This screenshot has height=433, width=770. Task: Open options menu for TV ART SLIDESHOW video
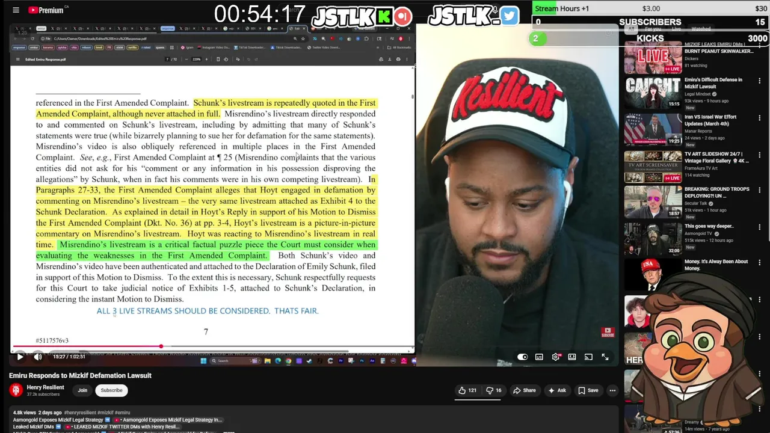[x=759, y=155]
